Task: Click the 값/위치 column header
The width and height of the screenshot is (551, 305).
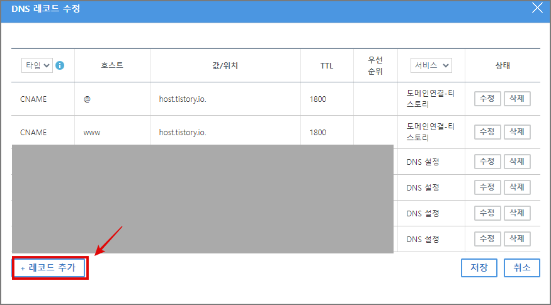Action: [225, 65]
